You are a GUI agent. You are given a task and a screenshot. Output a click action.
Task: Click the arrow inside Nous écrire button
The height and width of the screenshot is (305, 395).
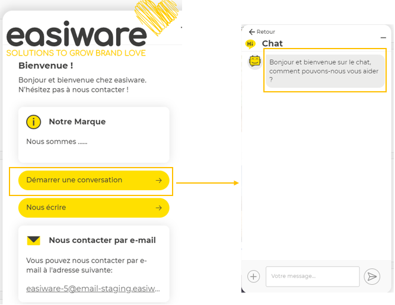158,208
